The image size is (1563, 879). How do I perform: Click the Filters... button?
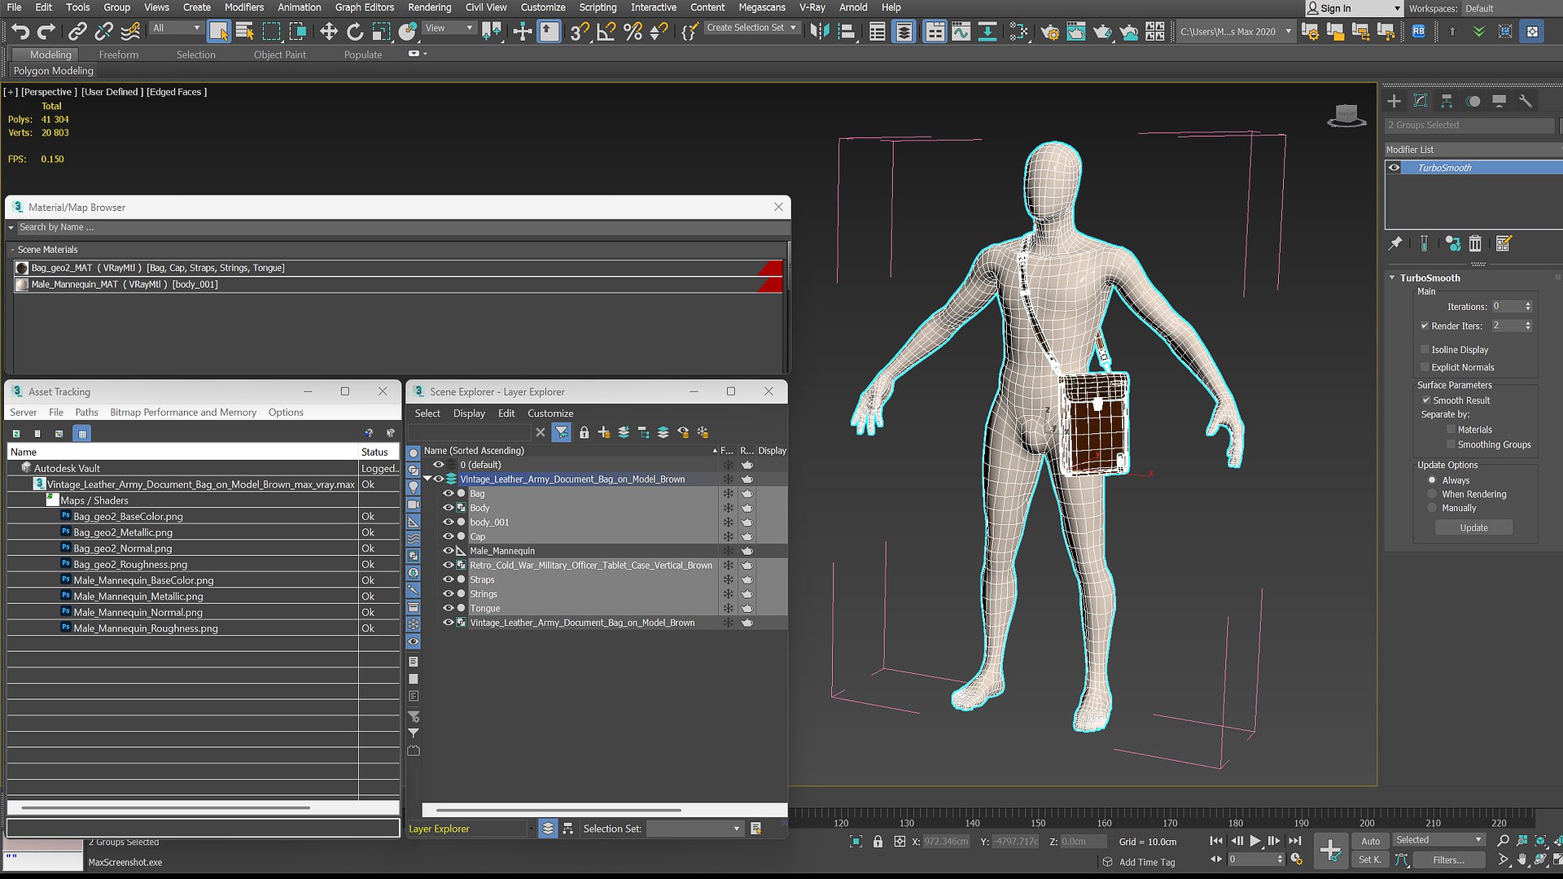pos(1449,859)
